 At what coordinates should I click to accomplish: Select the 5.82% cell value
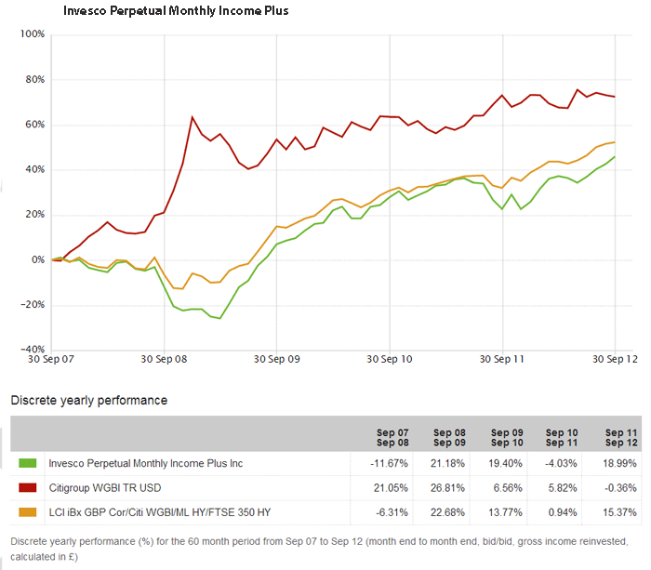coord(563,488)
